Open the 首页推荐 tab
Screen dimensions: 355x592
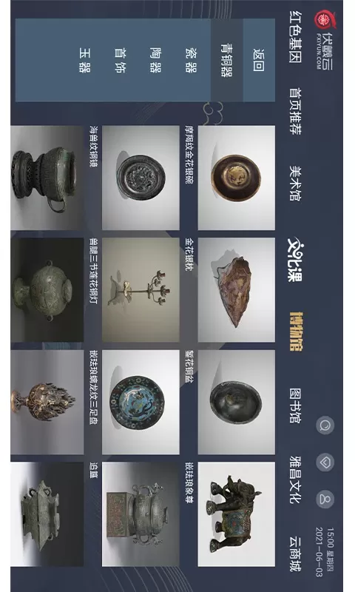click(x=295, y=111)
